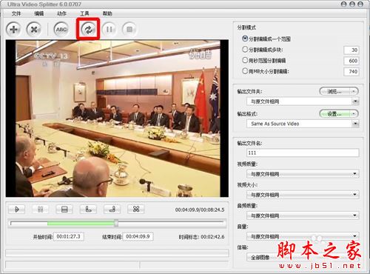
Task: Click the time mark value 00:02:42.6
Action: coord(212,237)
